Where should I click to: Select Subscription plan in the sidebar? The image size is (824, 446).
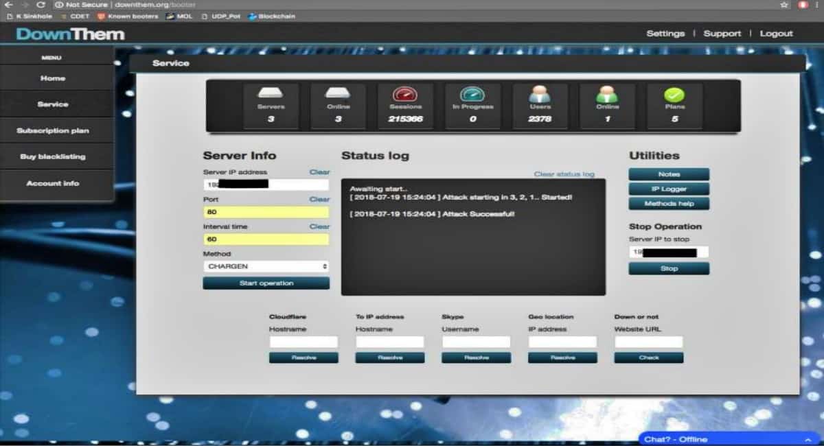(x=51, y=130)
